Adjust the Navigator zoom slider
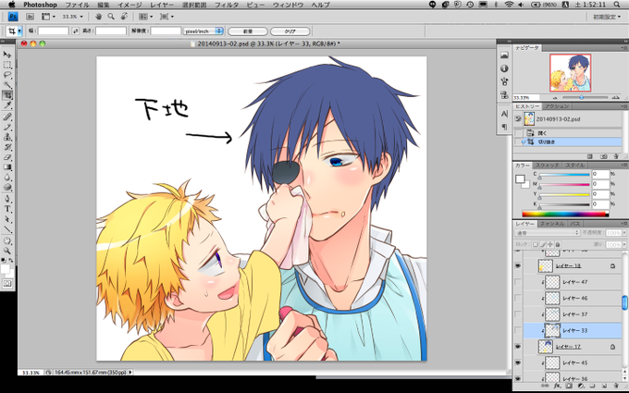 (x=581, y=97)
